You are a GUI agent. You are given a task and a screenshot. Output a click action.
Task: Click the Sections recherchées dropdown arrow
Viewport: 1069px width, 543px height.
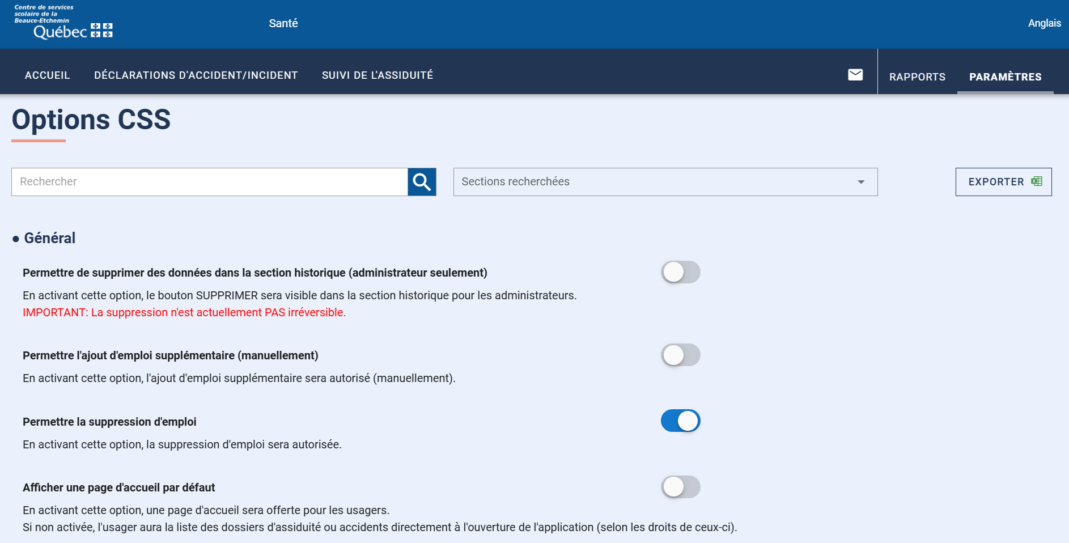(x=861, y=182)
